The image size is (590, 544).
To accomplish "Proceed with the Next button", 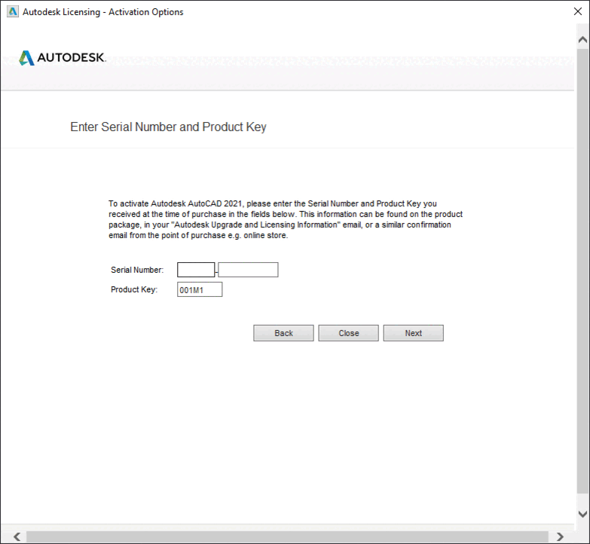I will [414, 333].
